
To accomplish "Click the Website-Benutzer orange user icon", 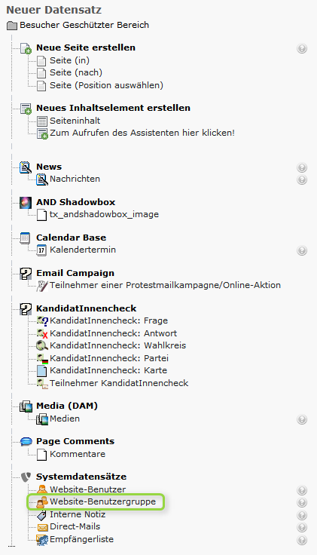I will [42, 489].
